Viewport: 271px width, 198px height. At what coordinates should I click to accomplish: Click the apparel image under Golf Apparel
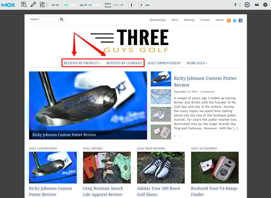tap(107, 168)
